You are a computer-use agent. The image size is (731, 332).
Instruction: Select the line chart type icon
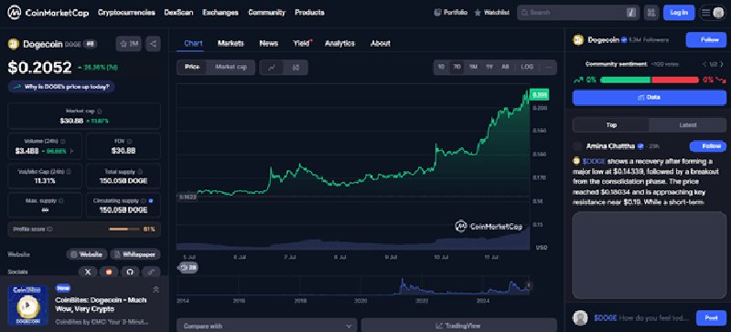[272, 67]
